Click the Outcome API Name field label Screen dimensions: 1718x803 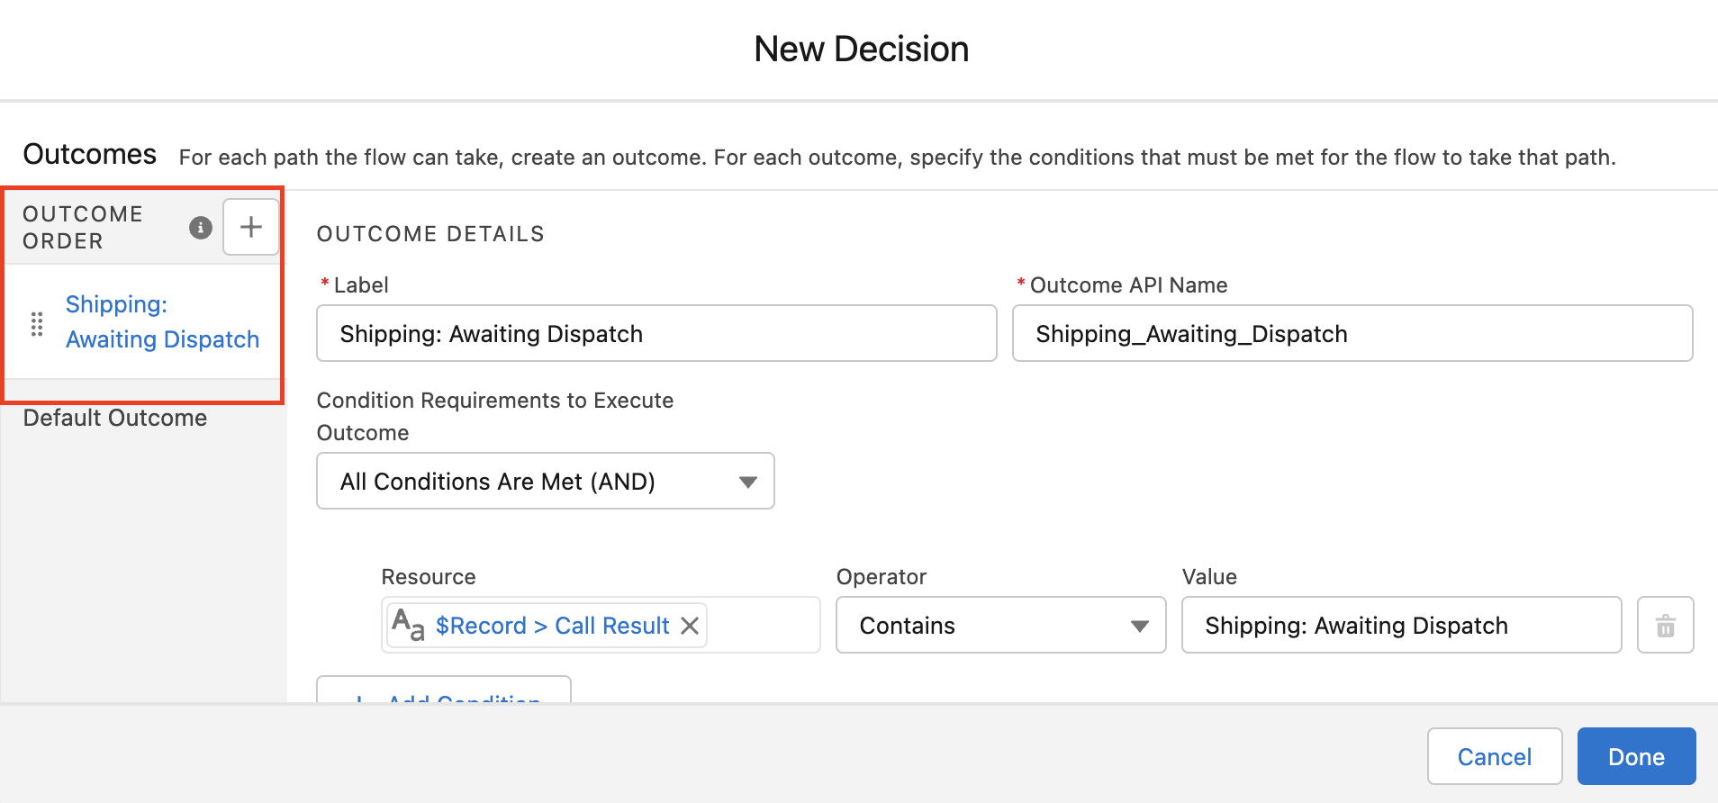1128,285
